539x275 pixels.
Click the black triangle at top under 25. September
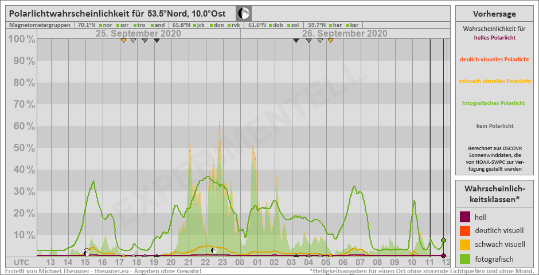tap(157, 40)
